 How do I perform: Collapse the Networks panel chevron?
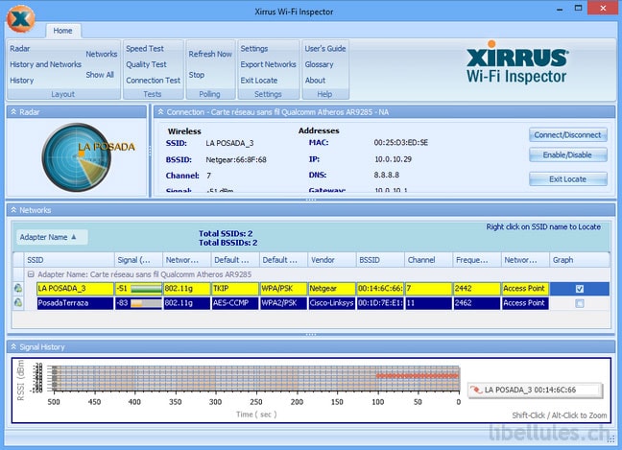13,210
